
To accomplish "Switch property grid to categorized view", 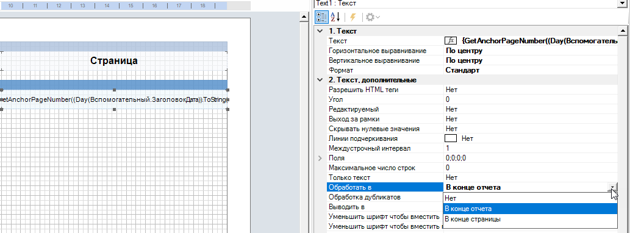I will click(321, 17).
